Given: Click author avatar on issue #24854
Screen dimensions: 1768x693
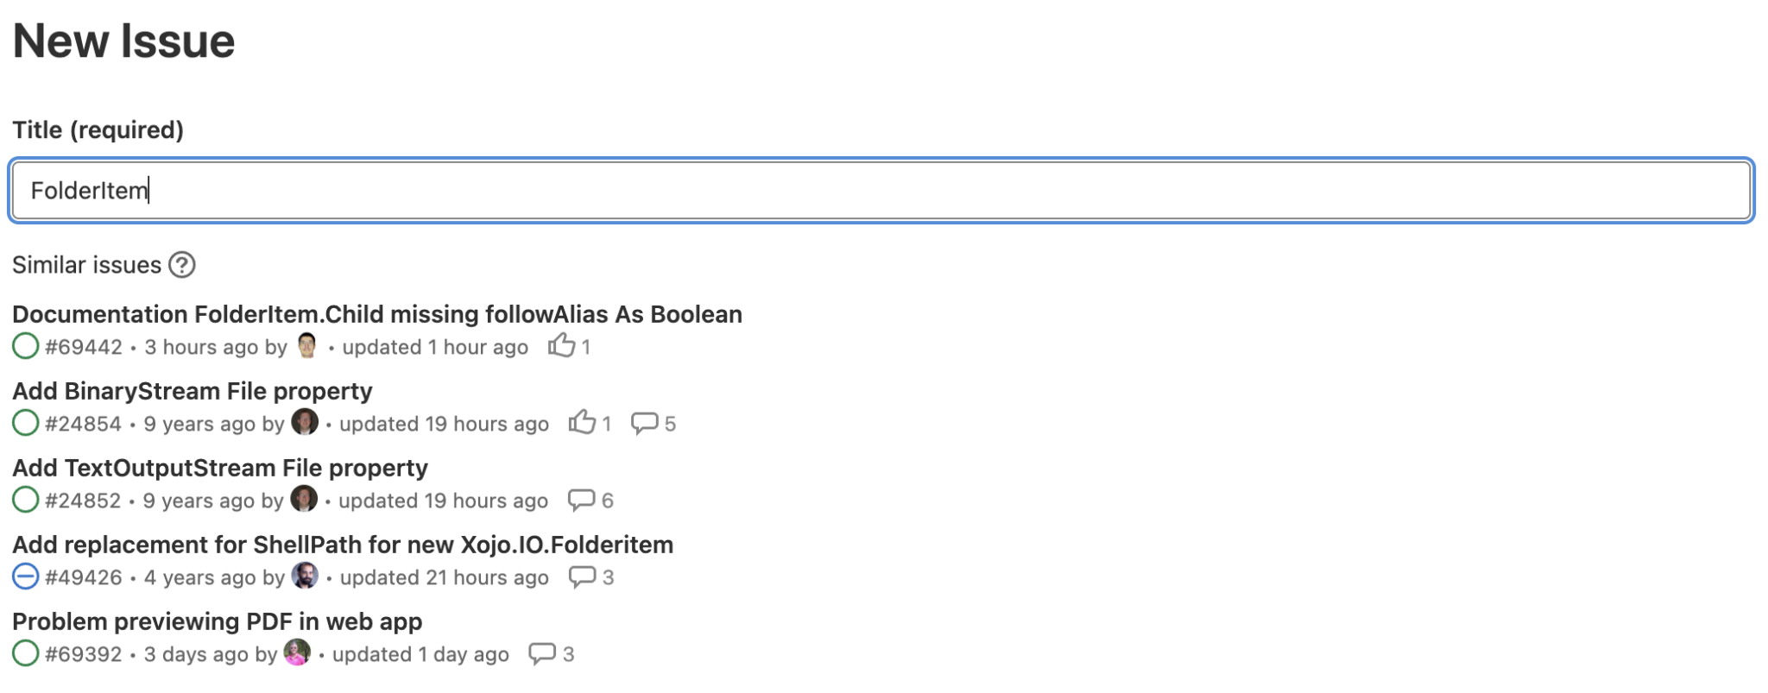Looking at the screenshot, I should pyautogui.click(x=304, y=422).
